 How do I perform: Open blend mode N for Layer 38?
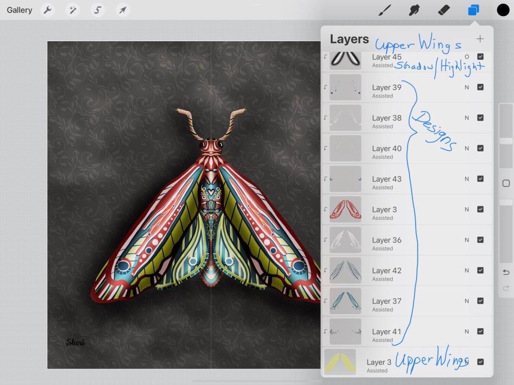[467, 118]
